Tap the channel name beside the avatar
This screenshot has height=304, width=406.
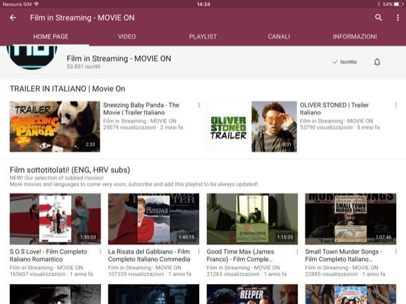pyautogui.click(x=119, y=59)
